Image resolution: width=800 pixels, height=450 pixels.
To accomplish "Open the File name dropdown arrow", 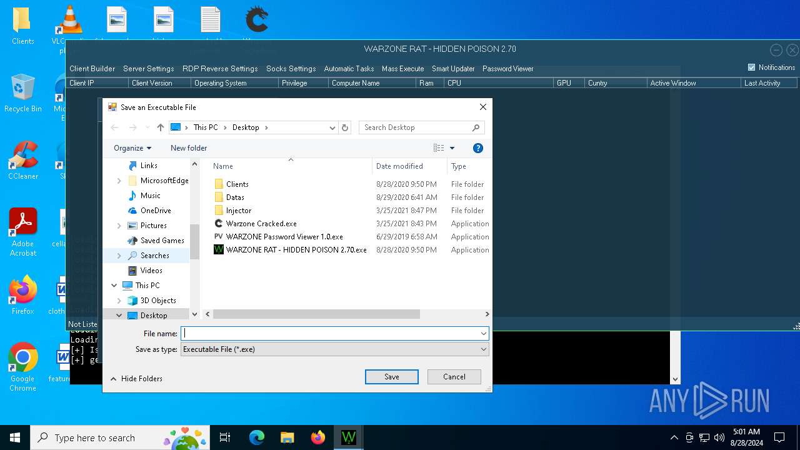I will click(x=483, y=334).
